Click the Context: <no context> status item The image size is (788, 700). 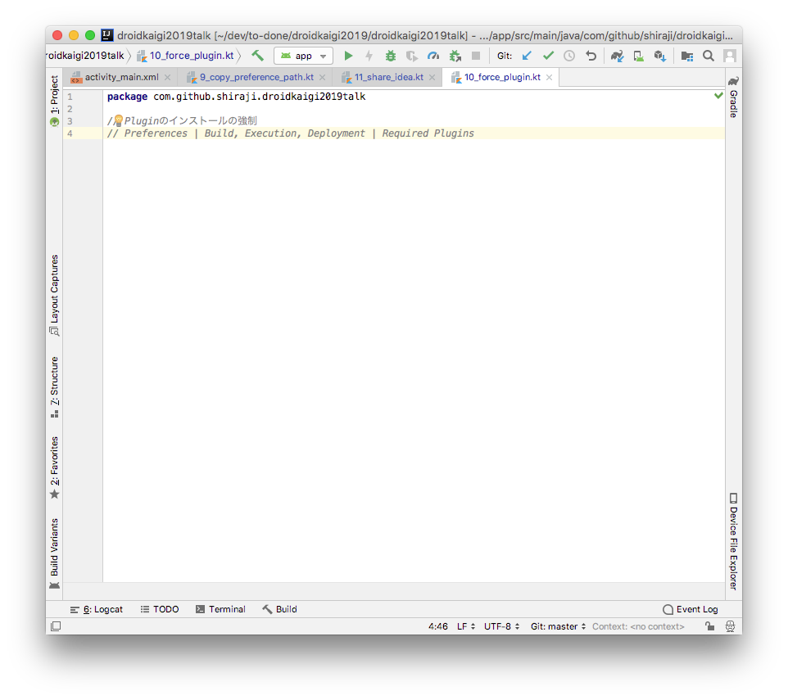coord(638,626)
